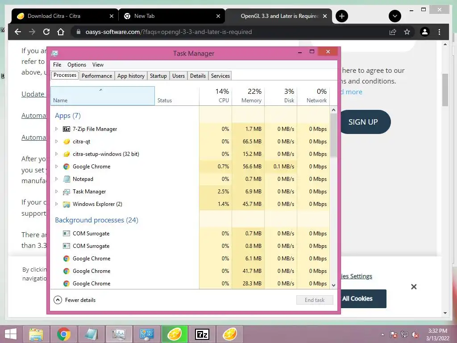This screenshot has height=343, width=457.
Task: Expand citra-setup-windows (32 bit) process
Action: click(57, 154)
